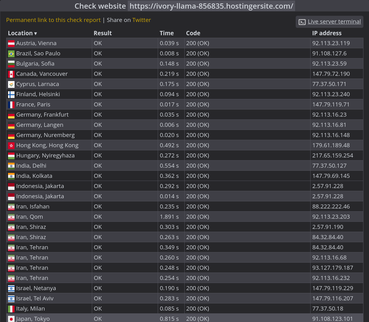This screenshot has width=369, height=322.
Task: Click the IP address column header
Action: point(327,33)
